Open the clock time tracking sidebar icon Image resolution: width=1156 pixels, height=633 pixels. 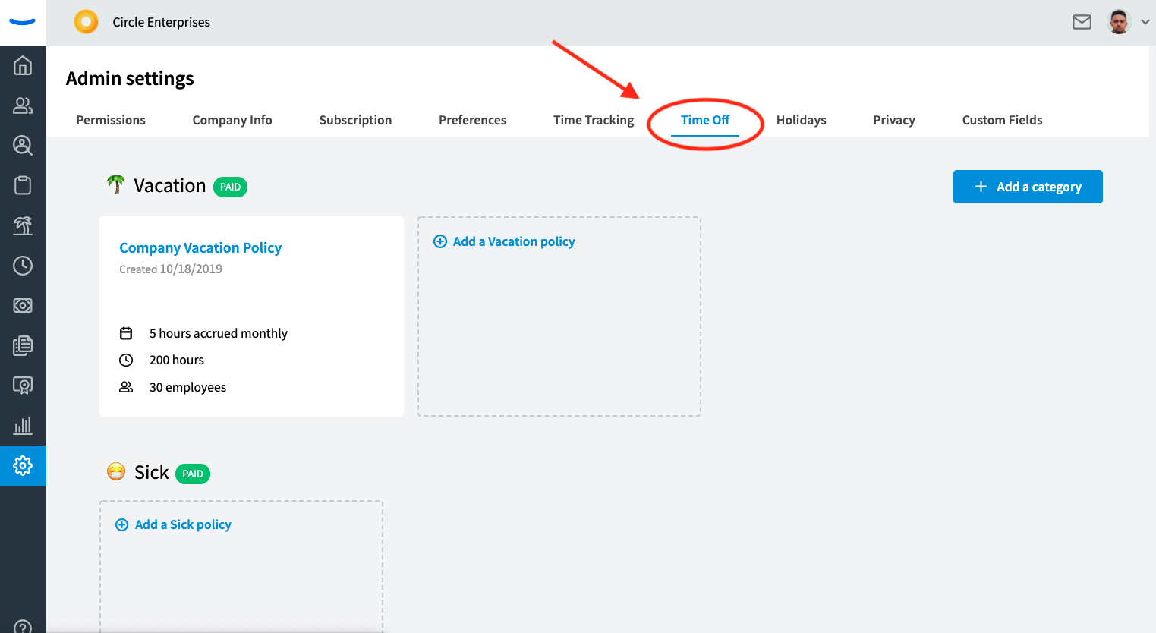[x=23, y=266]
